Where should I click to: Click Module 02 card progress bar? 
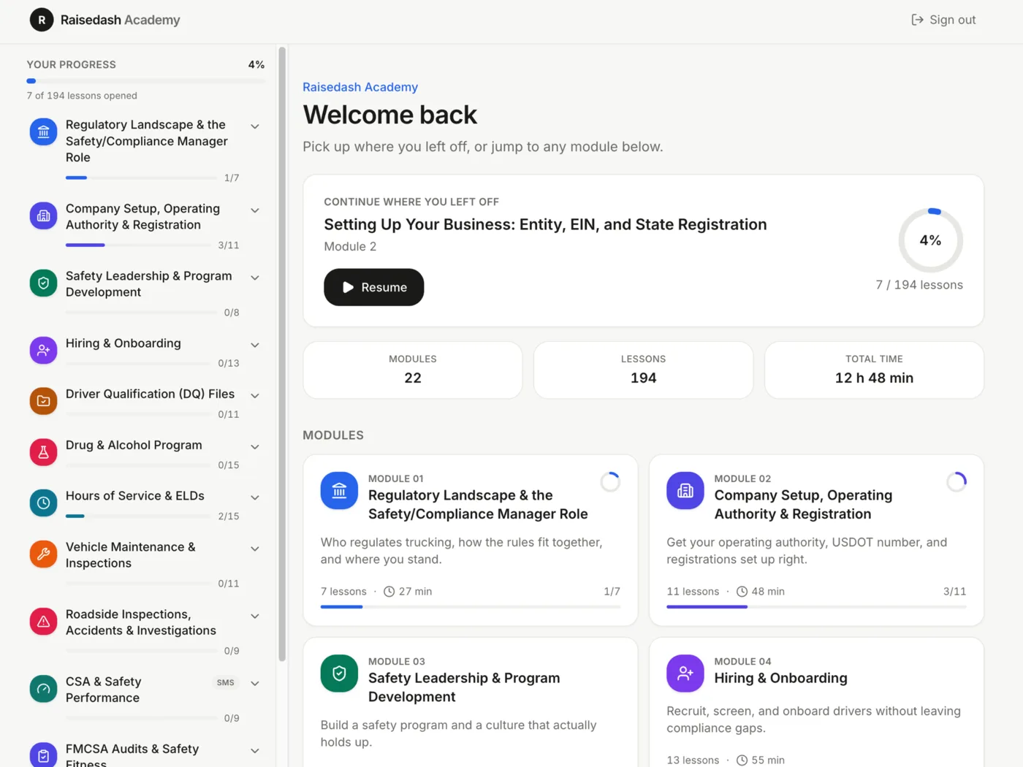click(816, 607)
